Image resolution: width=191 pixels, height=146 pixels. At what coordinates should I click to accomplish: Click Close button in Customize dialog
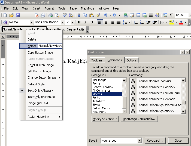178,141
